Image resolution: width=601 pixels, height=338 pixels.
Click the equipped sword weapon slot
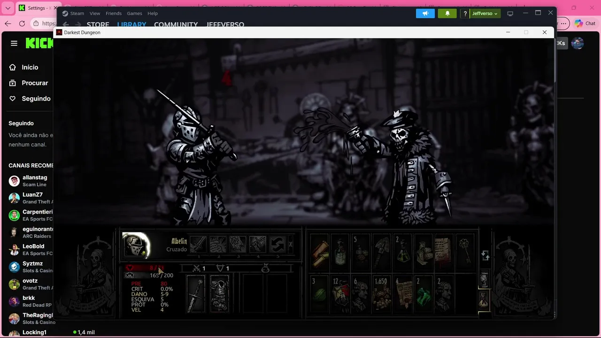pyautogui.click(x=196, y=294)
